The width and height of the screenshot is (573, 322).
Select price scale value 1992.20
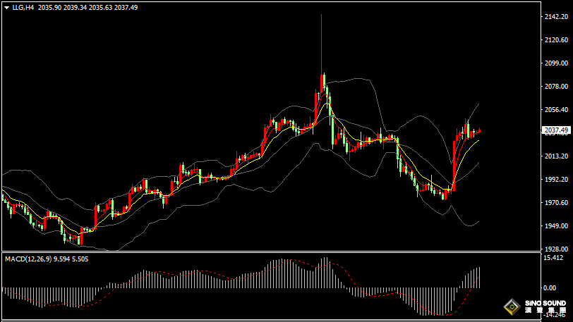[x=556, y=179]
